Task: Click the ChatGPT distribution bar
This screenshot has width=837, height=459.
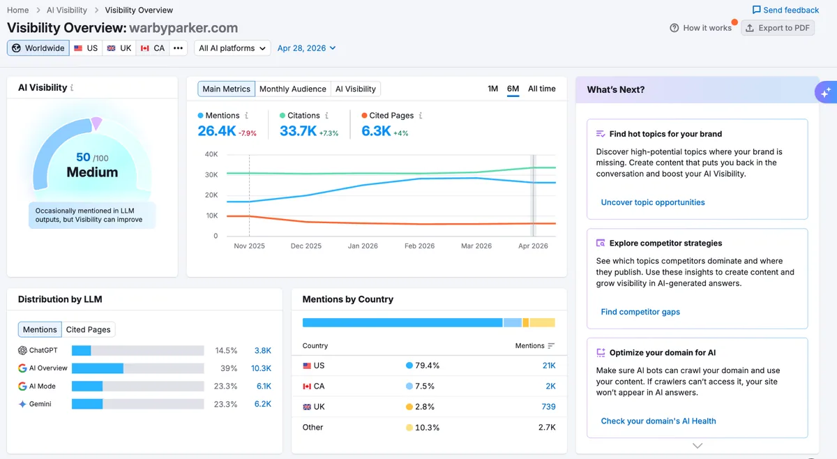Action: tap(138, 350)
